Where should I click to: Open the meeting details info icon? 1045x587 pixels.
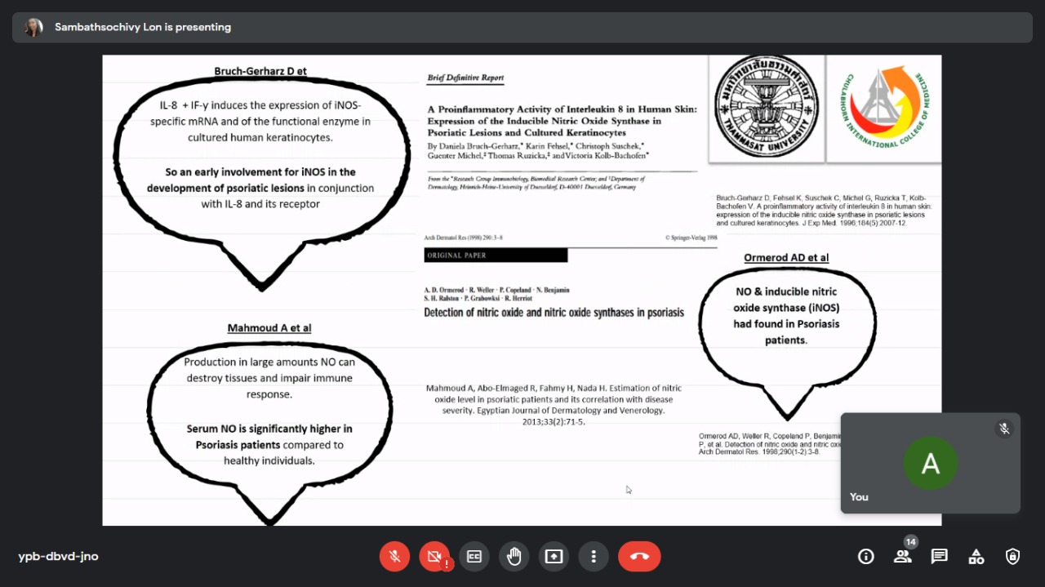[x=866, y=557]
